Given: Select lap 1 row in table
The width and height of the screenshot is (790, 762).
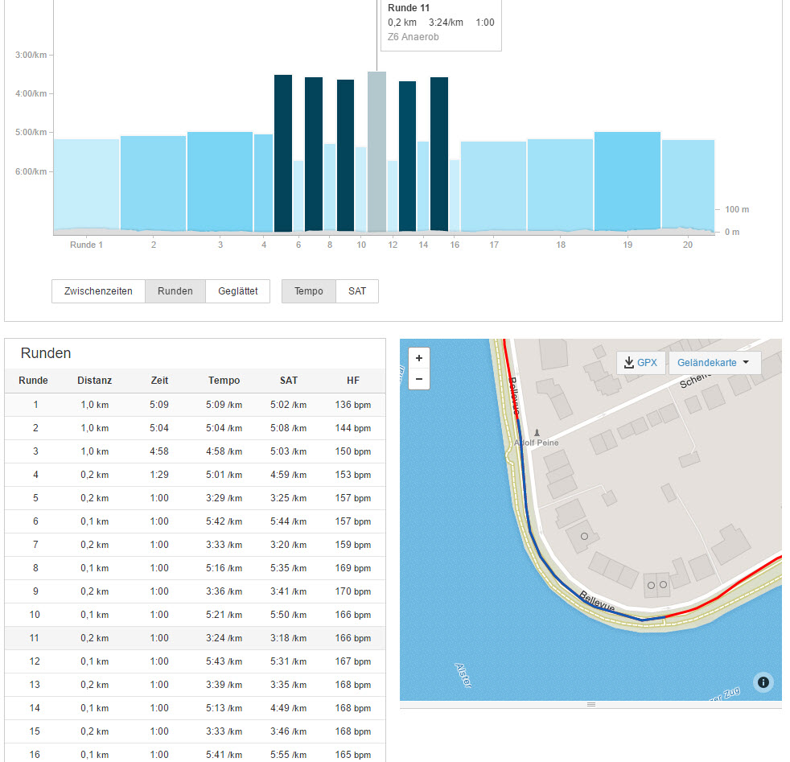Looking at the screenshot, I should [x=195, y=405].
